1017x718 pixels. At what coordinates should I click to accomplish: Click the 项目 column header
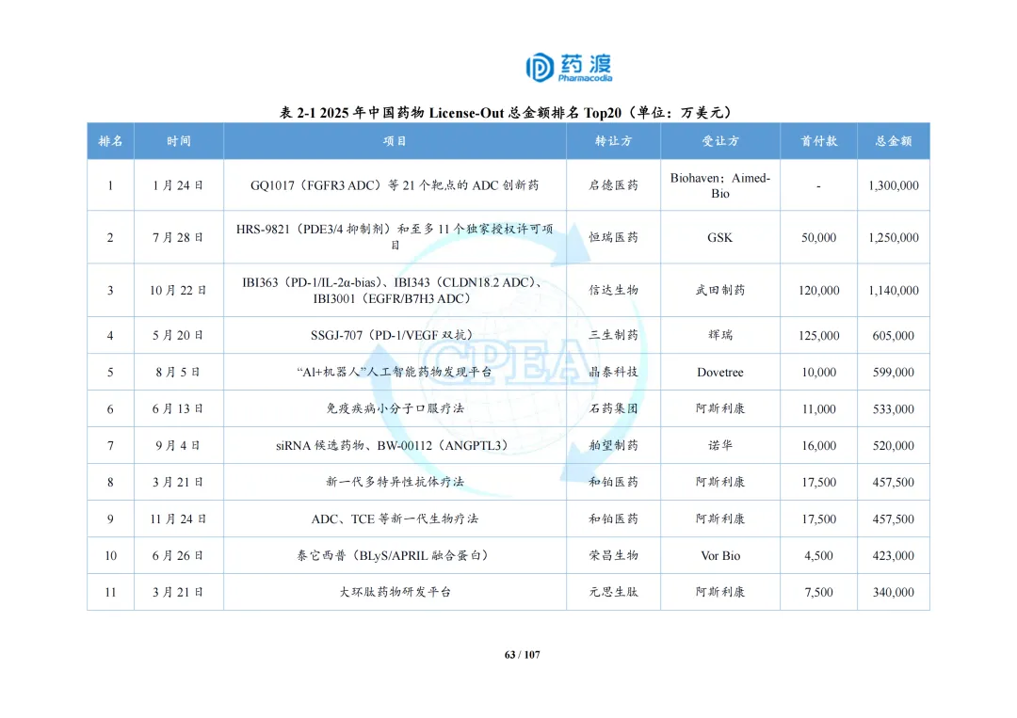[x=395, y=141]
